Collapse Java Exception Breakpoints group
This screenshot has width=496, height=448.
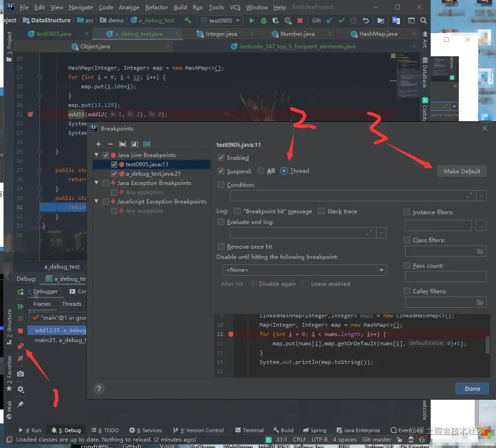97,183
